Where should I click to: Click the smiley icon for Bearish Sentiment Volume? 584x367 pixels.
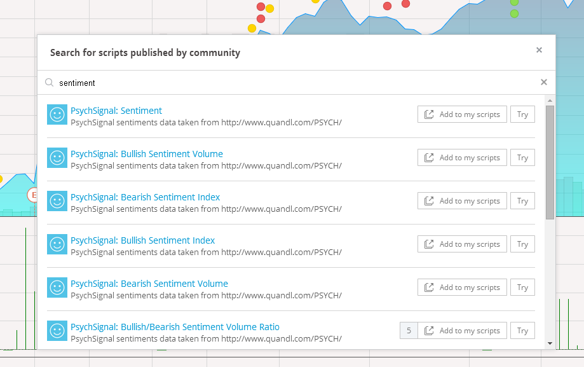tap(57, 287)
